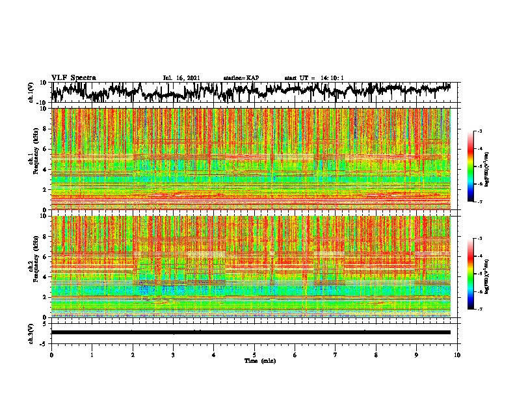The image size is (515, 398).
Task: Click the ch.2 log(PSD) color bar caption
Action: 487,277
